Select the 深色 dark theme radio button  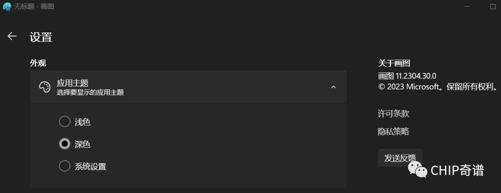64,144
